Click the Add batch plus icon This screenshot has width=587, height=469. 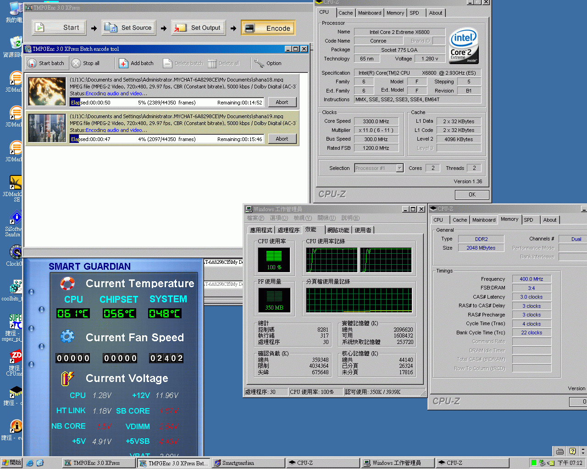click(123, 64)
